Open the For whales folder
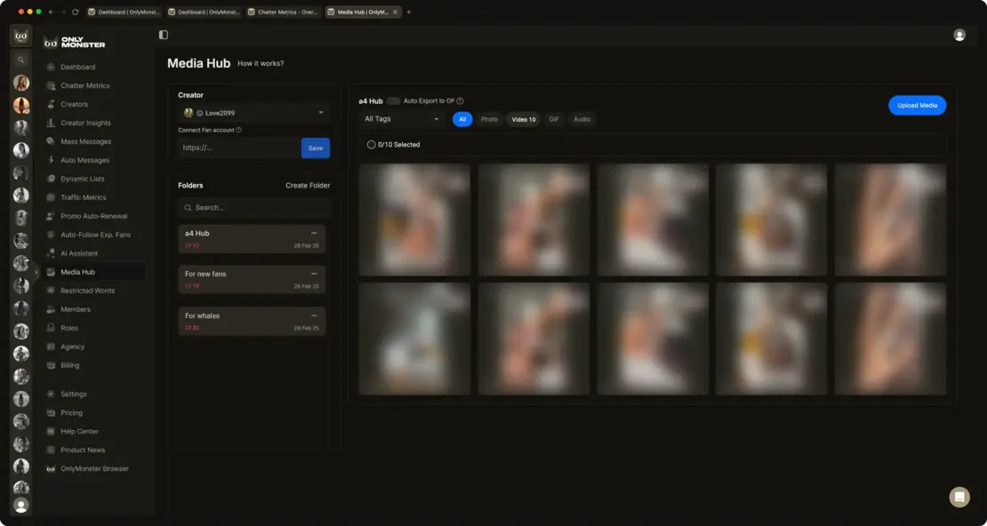 [252, 322]
